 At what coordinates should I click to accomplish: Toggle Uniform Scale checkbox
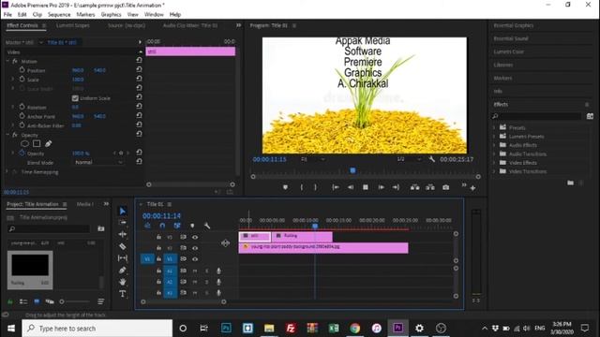[x=75, y=98]
